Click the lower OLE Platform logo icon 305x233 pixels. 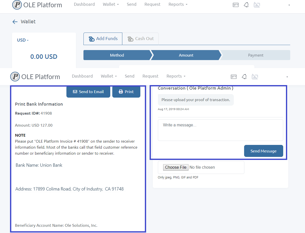point(15,77)
